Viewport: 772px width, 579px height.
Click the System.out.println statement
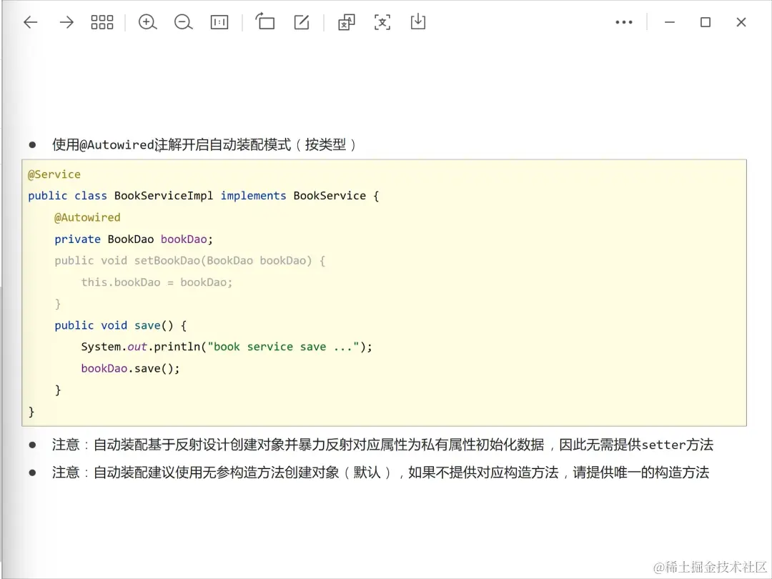pyautogui.click(x=227, y=347)
